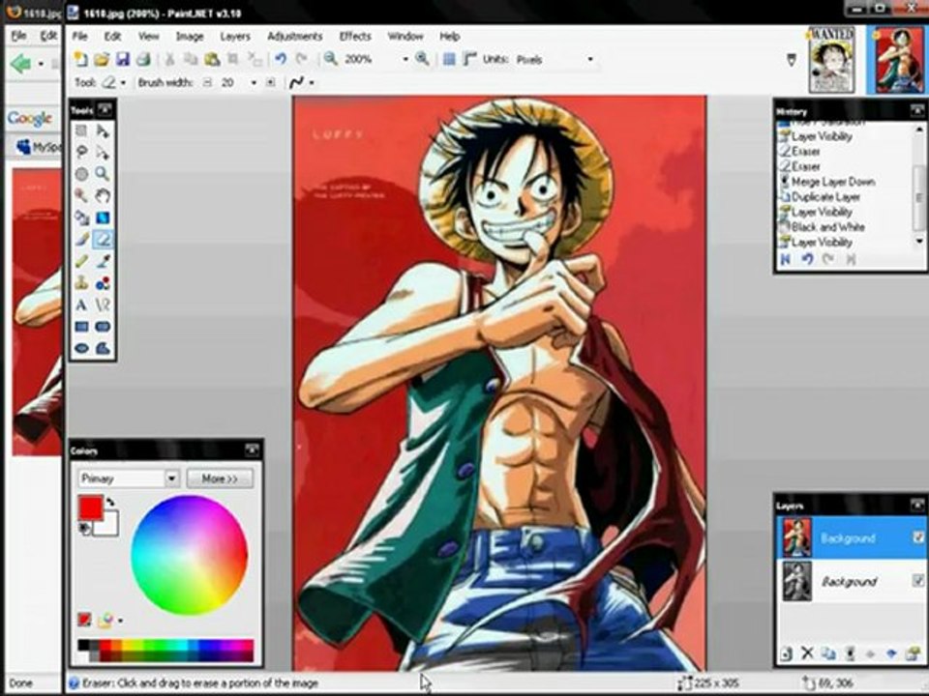The height and width of the screenshot is (696, 929).
Task: Open the Image menu
Action: [190, 36]
